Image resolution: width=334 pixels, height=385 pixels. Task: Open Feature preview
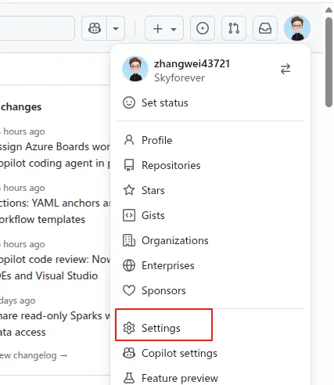tap(210, 378)
